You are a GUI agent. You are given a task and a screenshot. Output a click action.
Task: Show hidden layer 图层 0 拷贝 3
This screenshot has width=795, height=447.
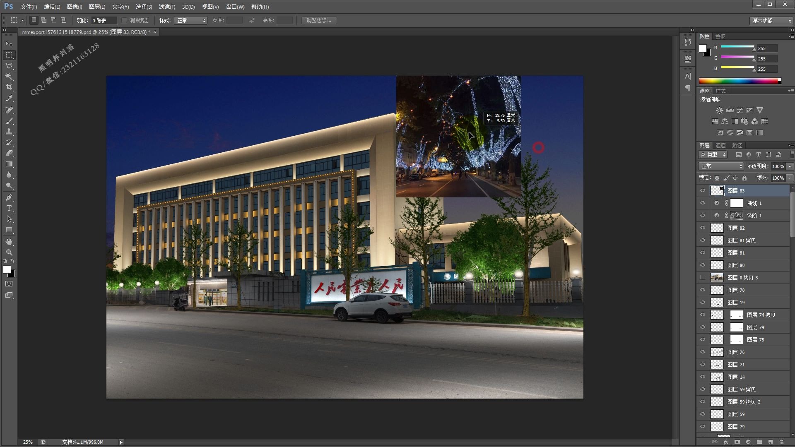coord(703,278)
